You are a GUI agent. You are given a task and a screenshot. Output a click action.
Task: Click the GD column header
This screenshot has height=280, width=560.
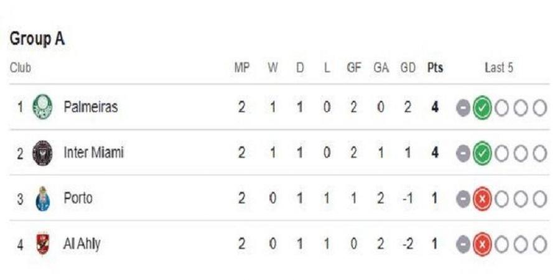pyautogui.click(x=408, y=68)
